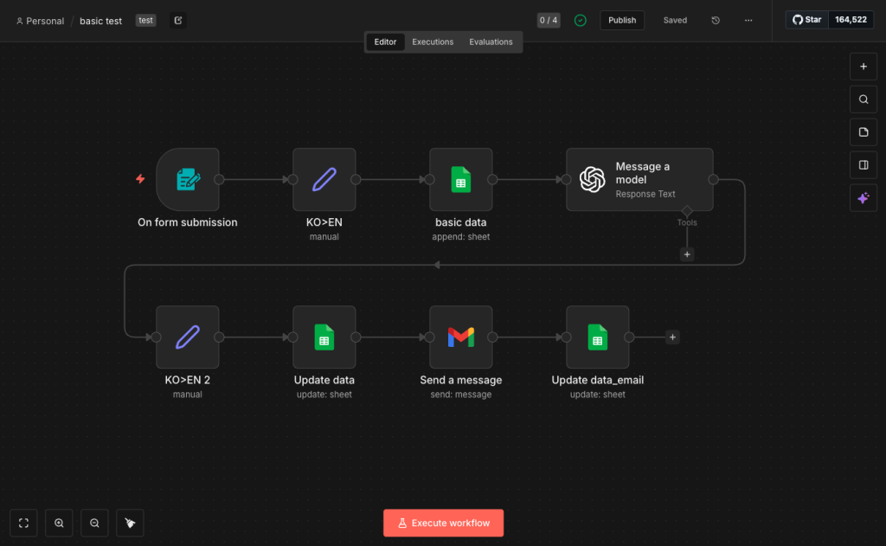Fit workflow to view
The height and width of the screenshot is (546, 886).
tap(23, 523)
